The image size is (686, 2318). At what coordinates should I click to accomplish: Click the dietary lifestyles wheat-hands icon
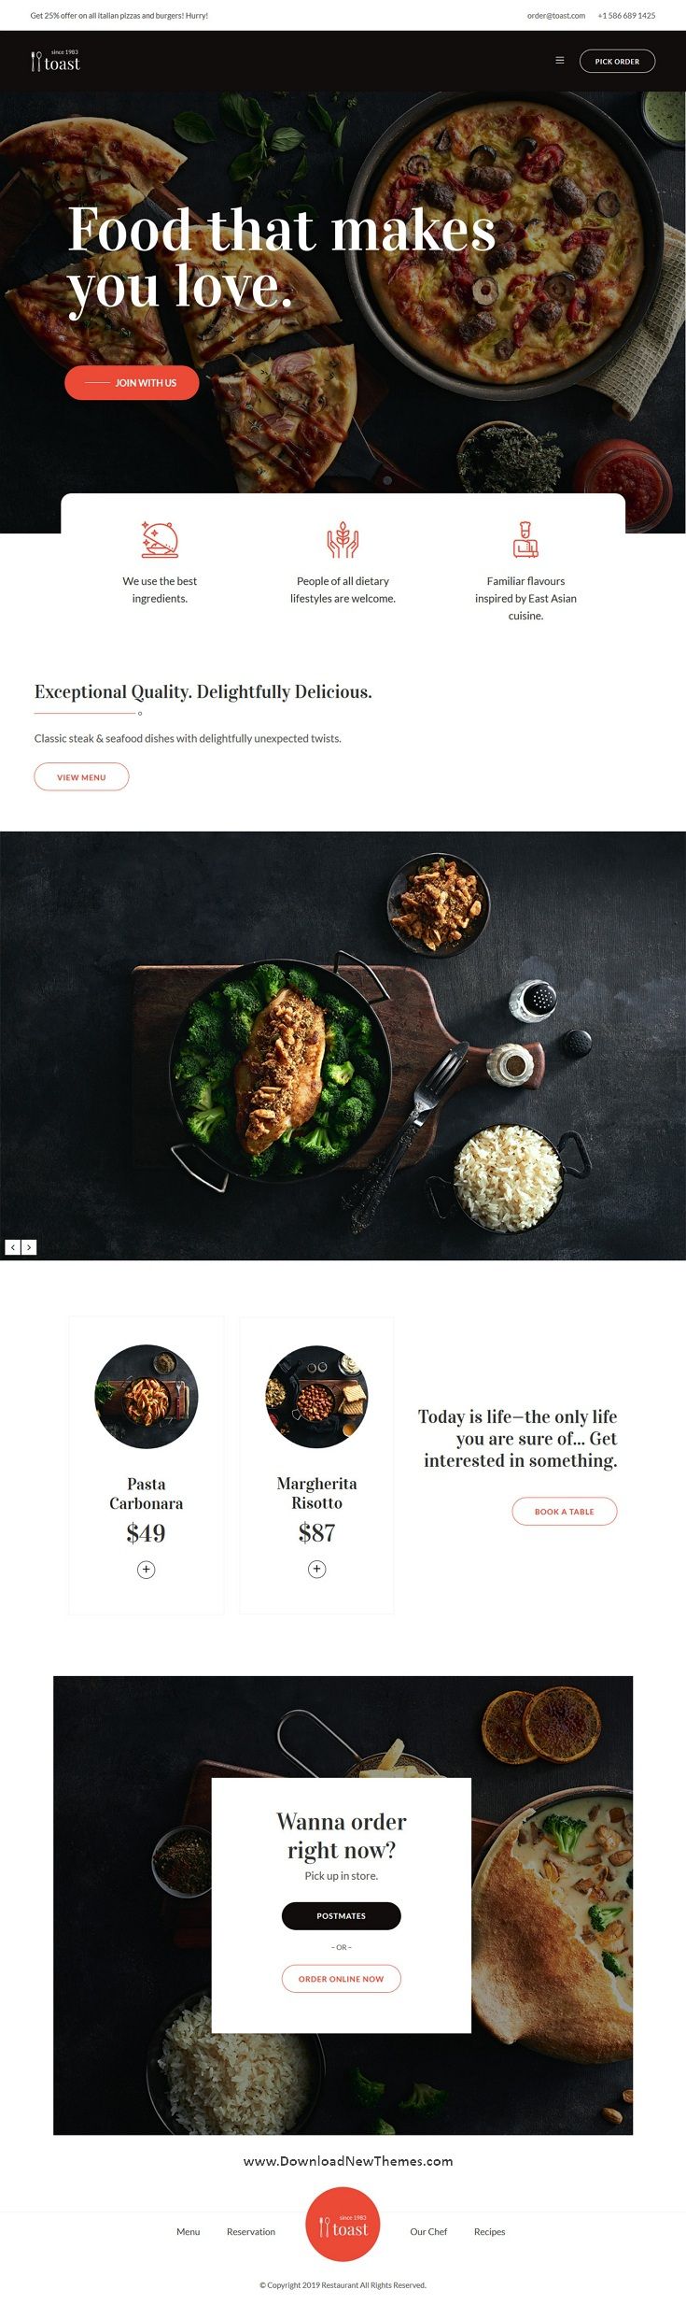[x=343, y=539]
